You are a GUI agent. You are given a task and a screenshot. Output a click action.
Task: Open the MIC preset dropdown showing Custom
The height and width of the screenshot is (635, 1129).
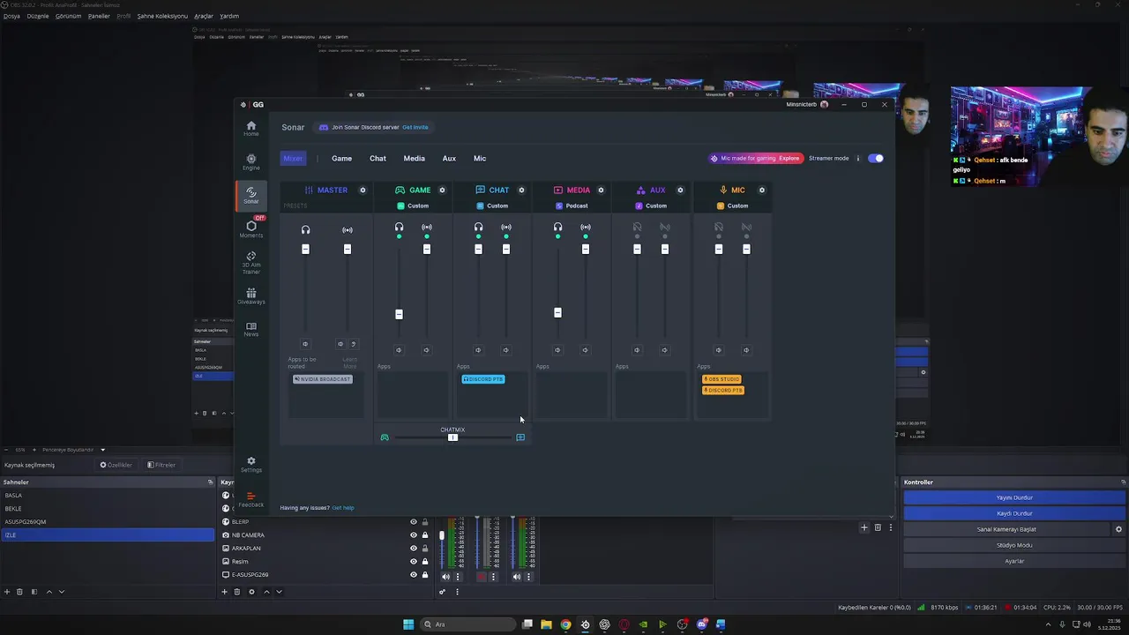pyautogui.click(x=732, y=205)
